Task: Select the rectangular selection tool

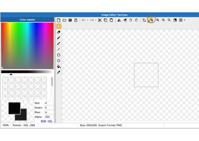Action: coord(59,26)
